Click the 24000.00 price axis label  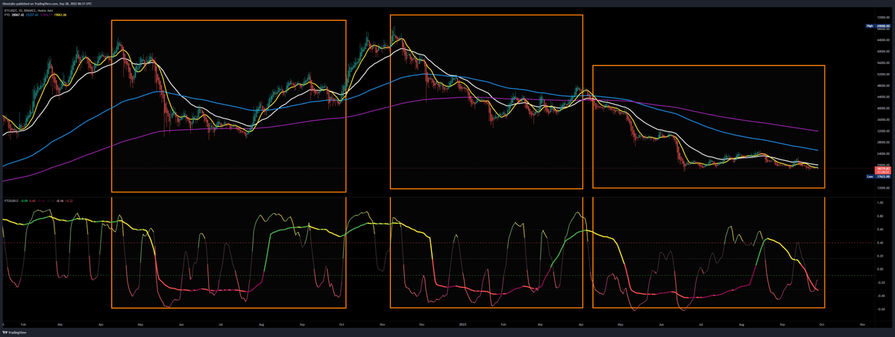pyautogui.click(x=882, y=154)
